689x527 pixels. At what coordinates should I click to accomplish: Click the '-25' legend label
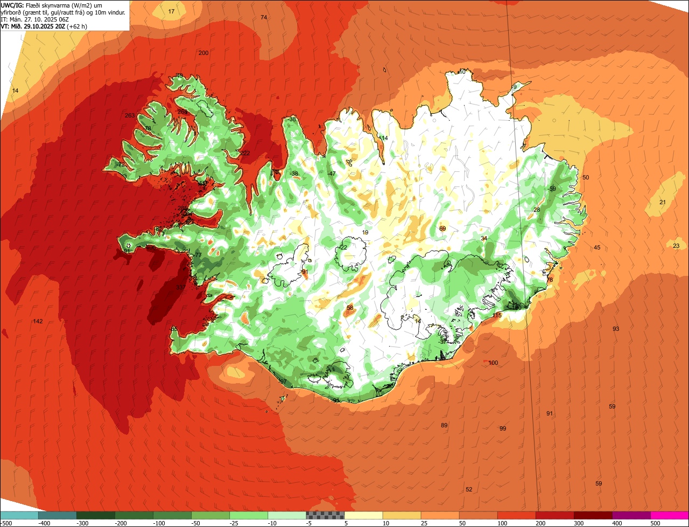click(x=235, y=523)
